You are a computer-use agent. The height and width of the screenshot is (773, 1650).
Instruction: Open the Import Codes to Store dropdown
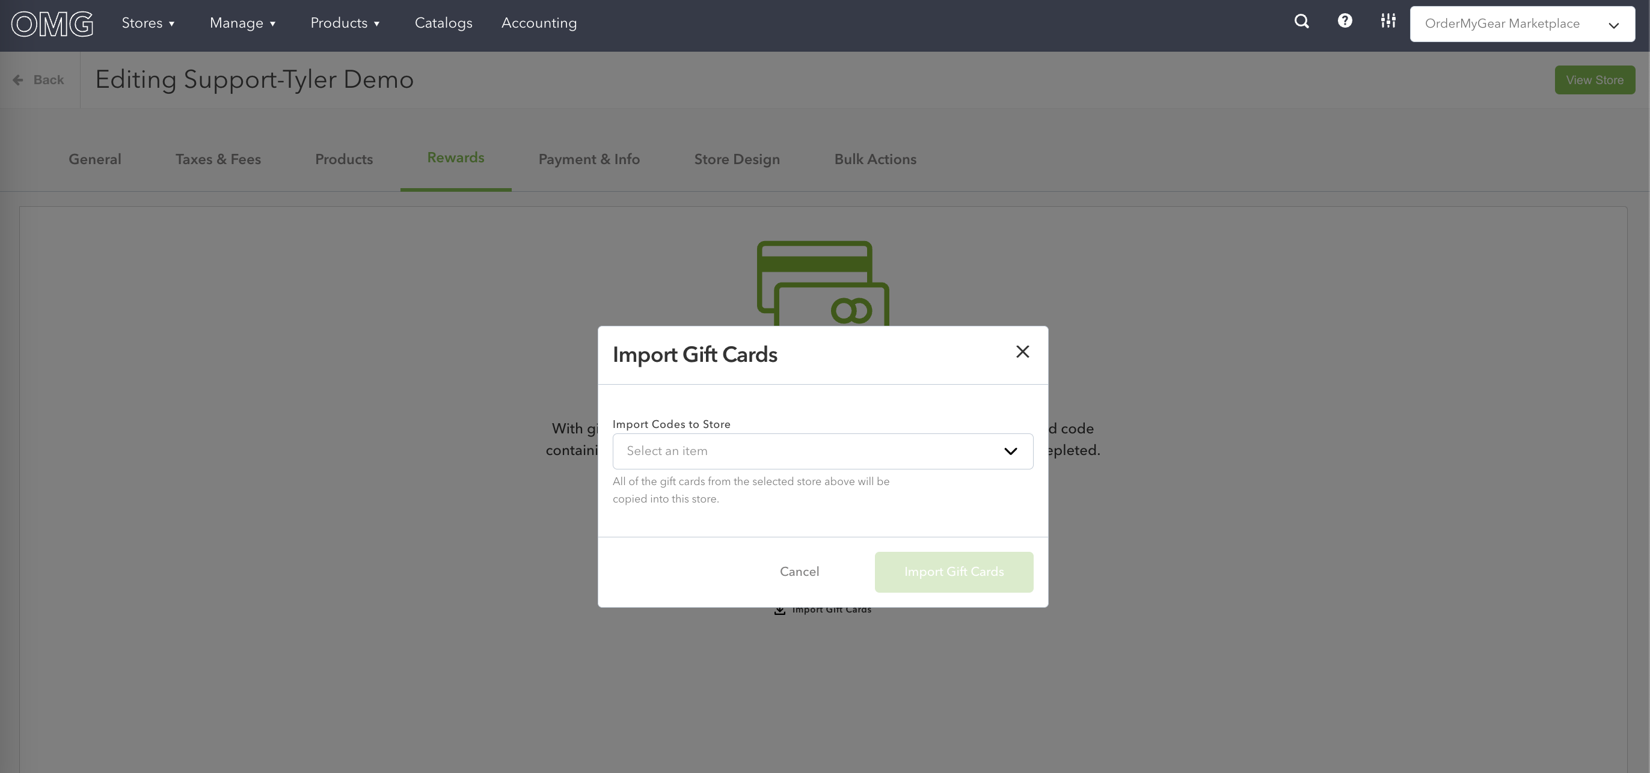point(823,451)
